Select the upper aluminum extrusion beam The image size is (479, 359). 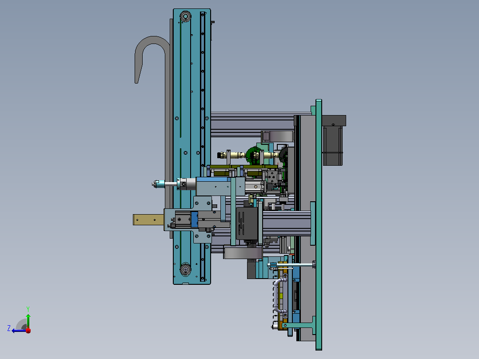(253, 125)
